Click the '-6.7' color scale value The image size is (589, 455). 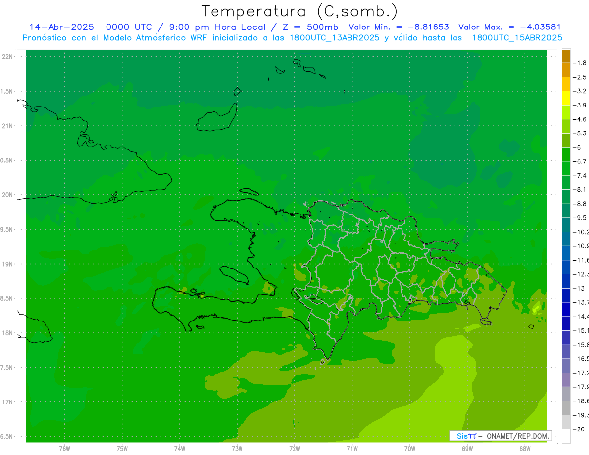click(581, 161)
